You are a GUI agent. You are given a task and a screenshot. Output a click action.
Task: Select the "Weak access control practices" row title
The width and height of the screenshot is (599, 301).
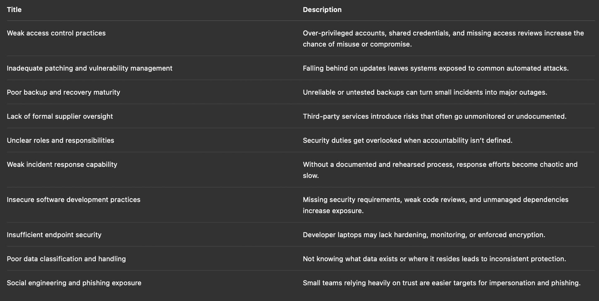56,33
